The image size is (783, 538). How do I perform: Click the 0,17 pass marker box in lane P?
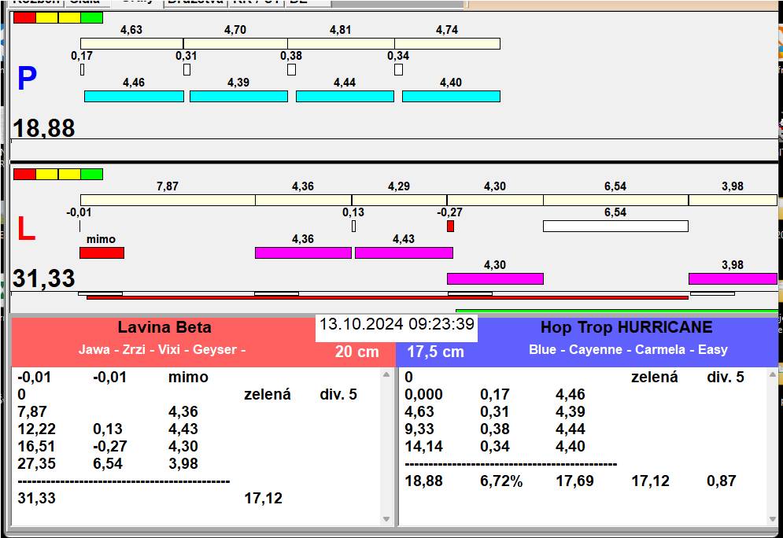coord(83,70)
